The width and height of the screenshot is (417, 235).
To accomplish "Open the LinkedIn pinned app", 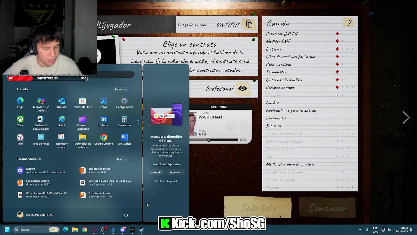I will tap(104, 121).
